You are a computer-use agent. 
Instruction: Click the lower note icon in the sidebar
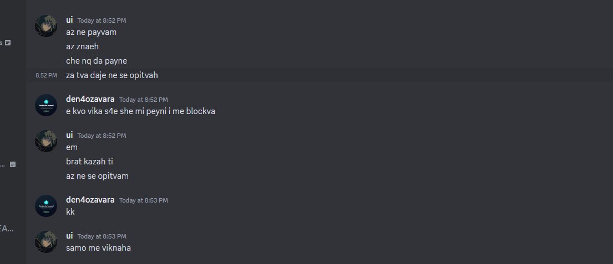click(13, 164)
